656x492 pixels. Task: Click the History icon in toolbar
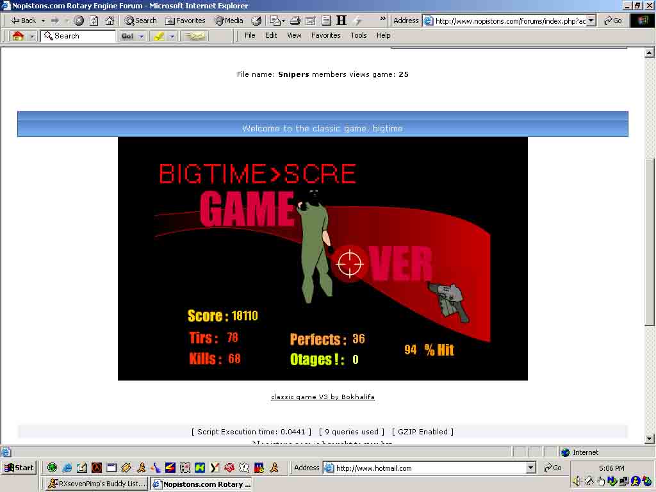[256, 20]
